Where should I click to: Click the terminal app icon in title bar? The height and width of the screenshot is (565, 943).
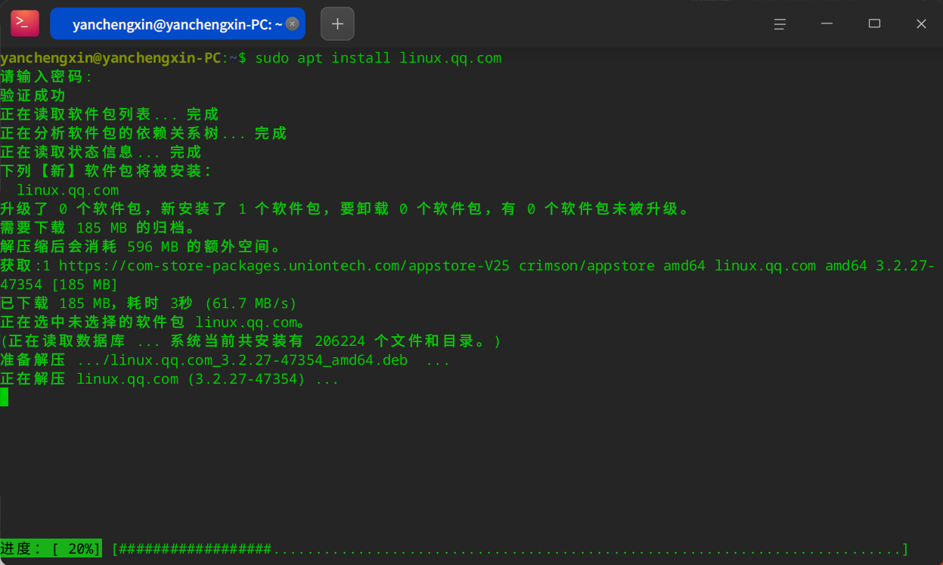[25, 24]
